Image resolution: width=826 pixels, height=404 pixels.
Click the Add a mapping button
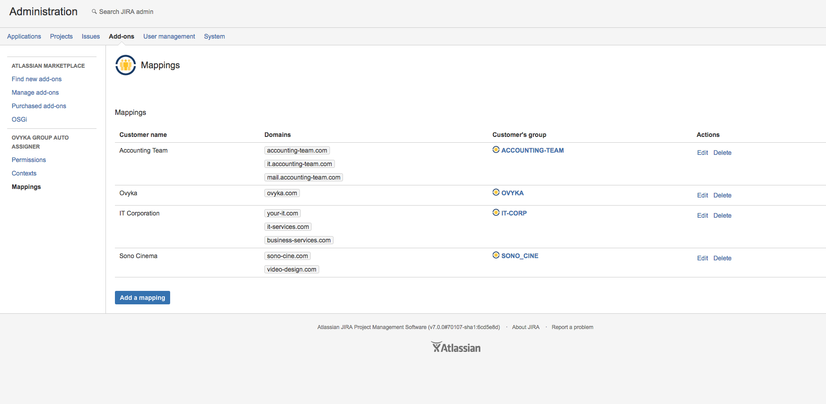(x=142, y=298)
